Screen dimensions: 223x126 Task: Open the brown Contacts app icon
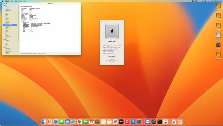click(97, 121)
